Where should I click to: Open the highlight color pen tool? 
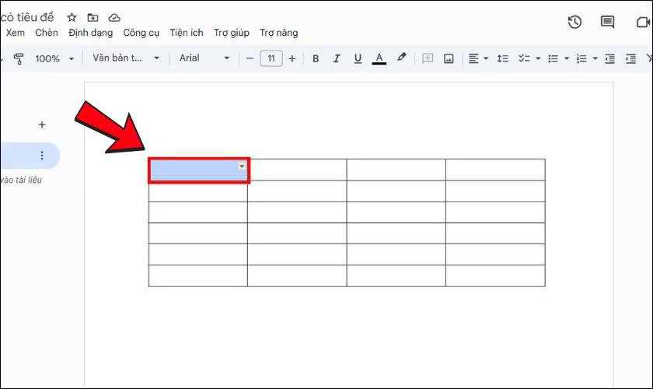(x=401, y=58)
